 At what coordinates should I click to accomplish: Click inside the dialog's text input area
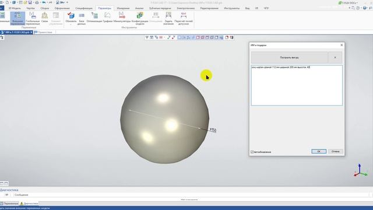(297, 85)
